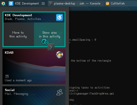Viewport: 137px width, 105px height.
Task: Click the Konsole terminal icon in the taskbar
Action: click(51, 3)
